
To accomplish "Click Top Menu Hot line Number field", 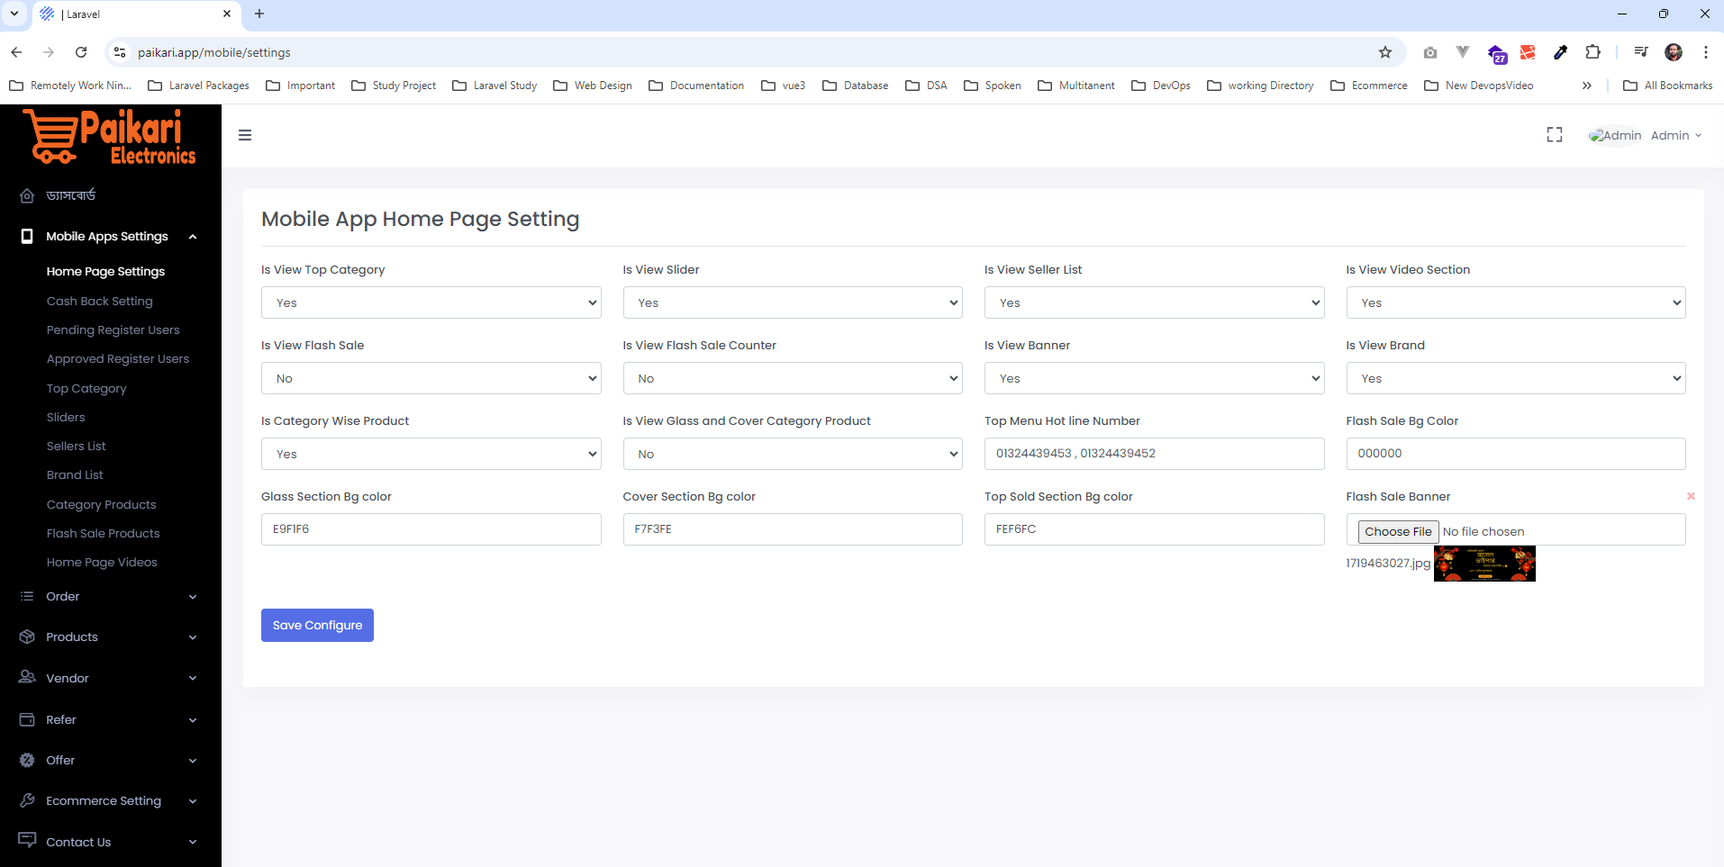I will pyautogui.click(x=1155, y=454).
